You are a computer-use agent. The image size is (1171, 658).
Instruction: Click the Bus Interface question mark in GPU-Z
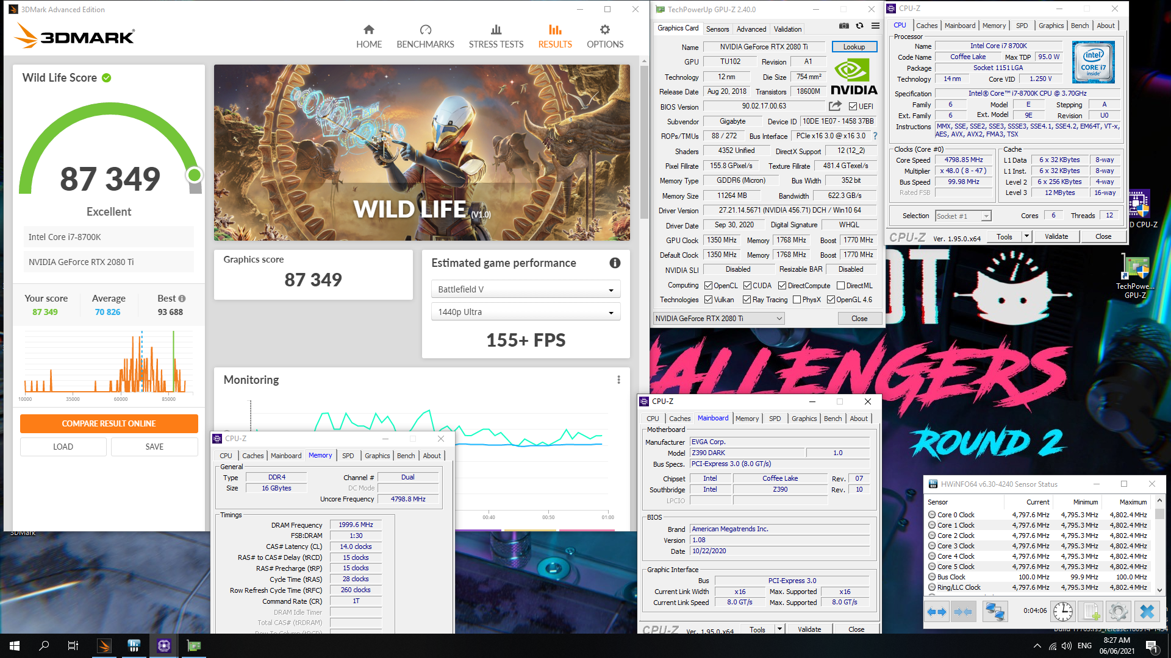click(x=875, y=136)
